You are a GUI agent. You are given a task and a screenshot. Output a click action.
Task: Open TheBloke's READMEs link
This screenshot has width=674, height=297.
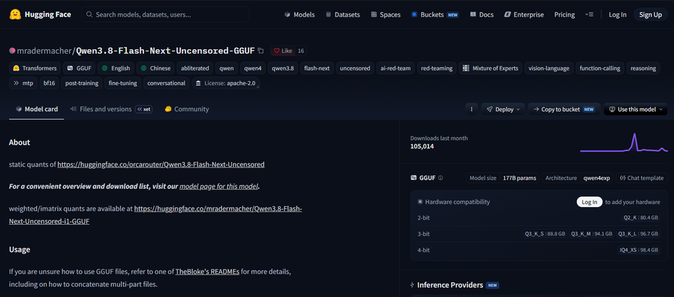pos(207,271)
